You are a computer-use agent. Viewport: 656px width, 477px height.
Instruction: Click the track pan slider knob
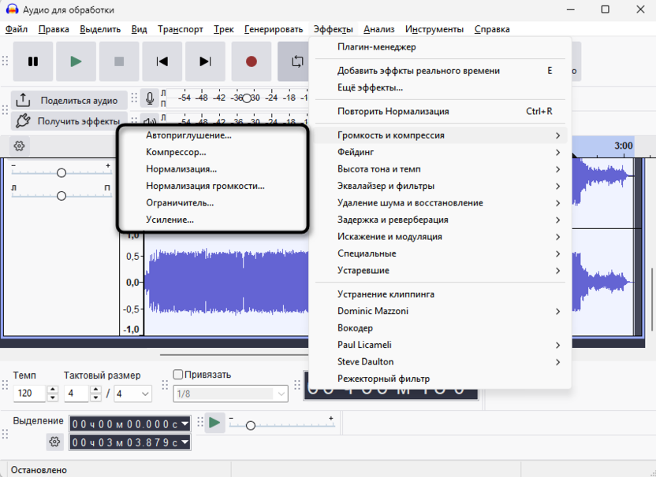[61, 195]
